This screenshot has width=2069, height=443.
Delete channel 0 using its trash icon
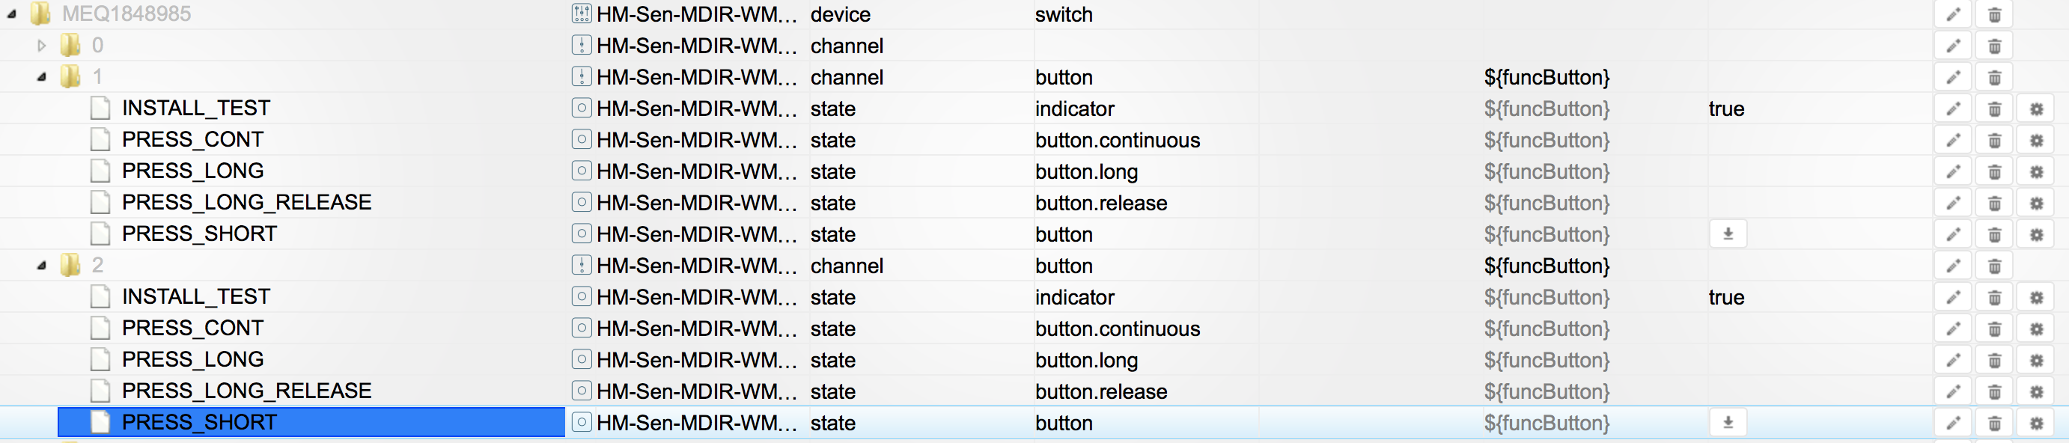point(1994,46)
